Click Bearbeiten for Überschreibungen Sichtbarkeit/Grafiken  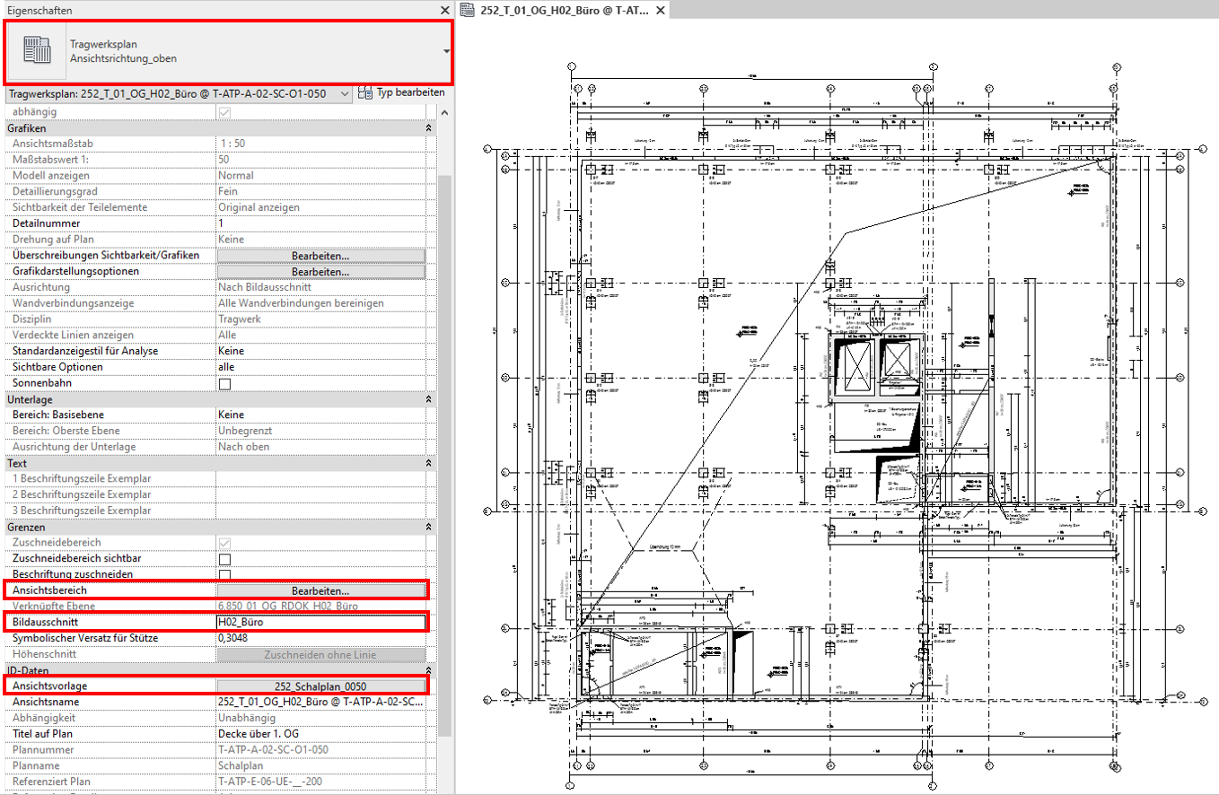coord(320,255)
